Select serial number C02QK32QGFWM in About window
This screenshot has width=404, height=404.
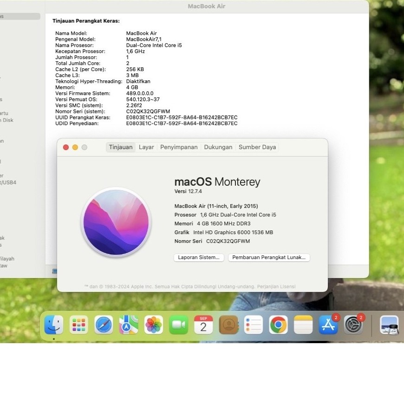pos(228,241)
